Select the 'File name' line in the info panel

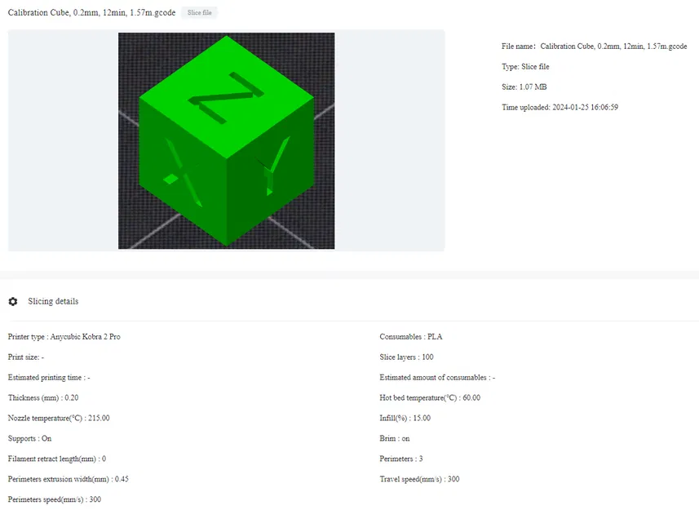pos(595,47)
